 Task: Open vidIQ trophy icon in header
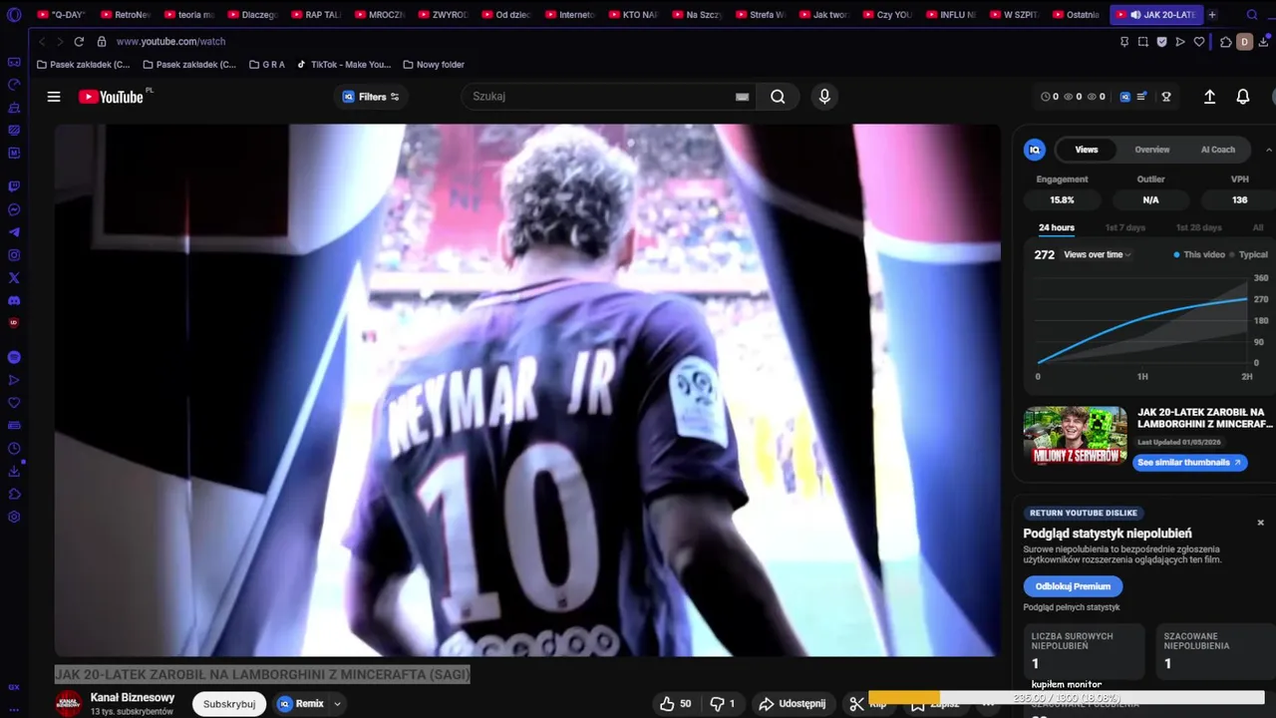1166,97
